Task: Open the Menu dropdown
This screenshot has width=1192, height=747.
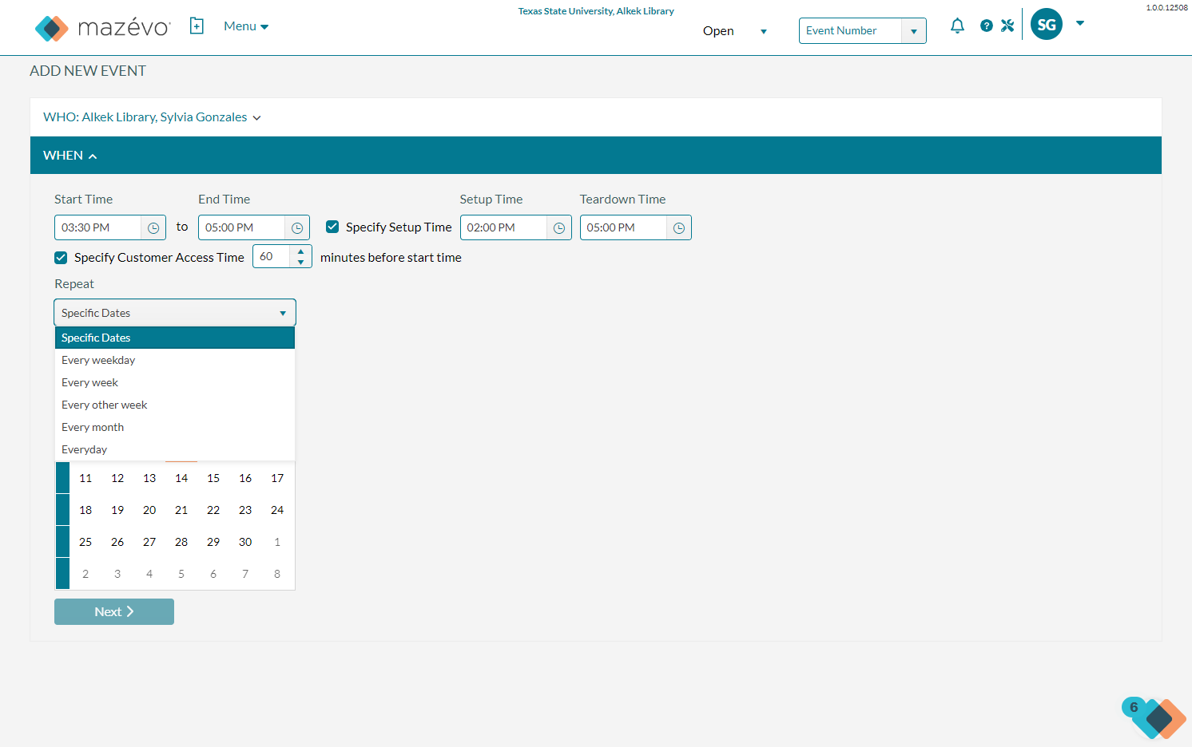Action: click(x=246, y=26)
